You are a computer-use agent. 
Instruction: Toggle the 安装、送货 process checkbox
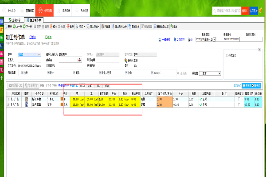(100, 73)
